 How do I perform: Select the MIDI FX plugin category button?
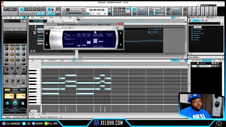click(196, 20)
